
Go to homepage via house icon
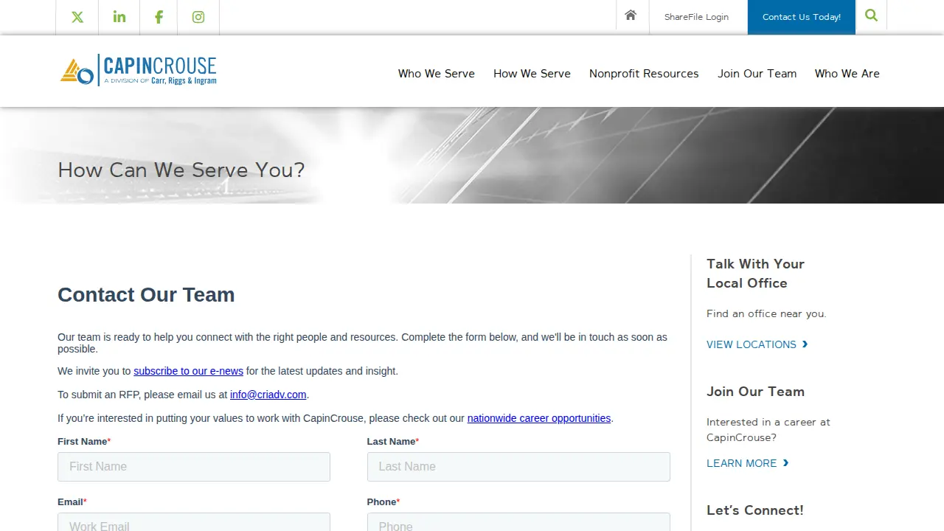(x=631, y=15)
